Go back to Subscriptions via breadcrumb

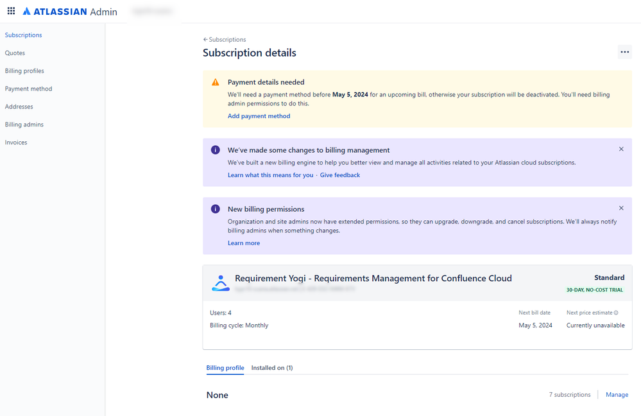(x=225, y=40)
